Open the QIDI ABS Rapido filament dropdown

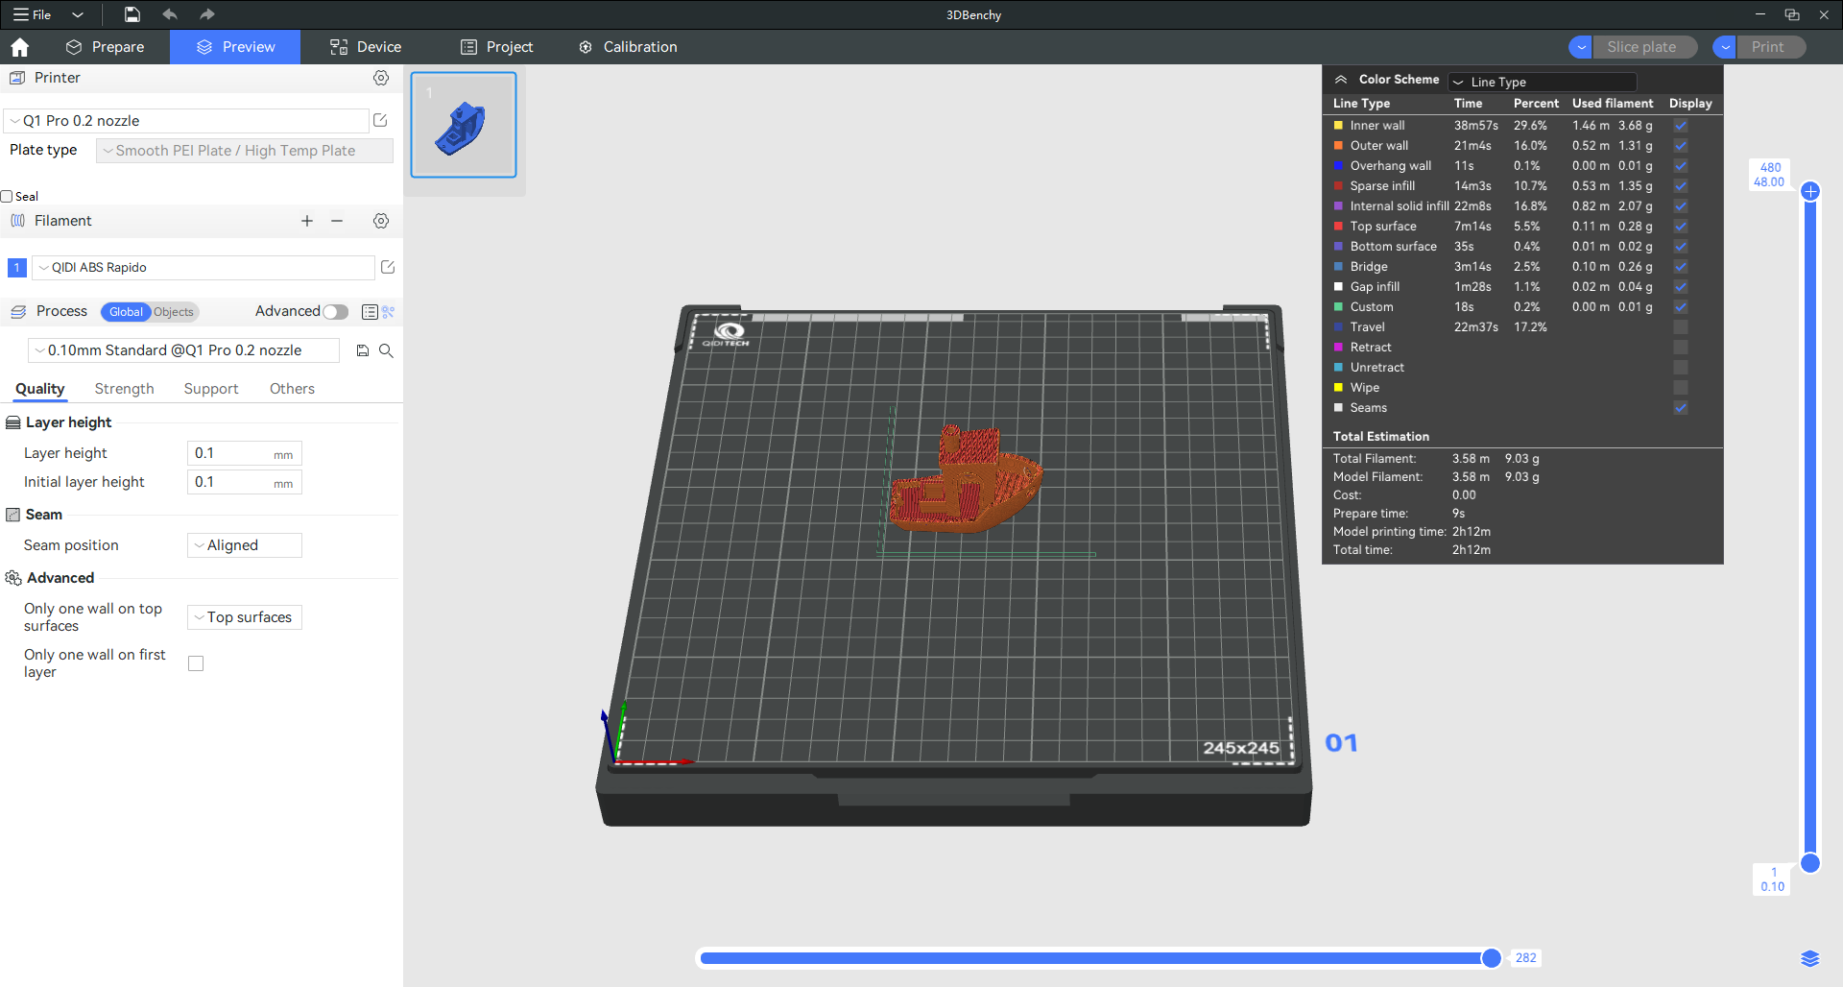203,268
